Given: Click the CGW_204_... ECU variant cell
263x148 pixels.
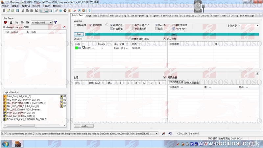Looking at the screenshot, I should pos(121,48).
